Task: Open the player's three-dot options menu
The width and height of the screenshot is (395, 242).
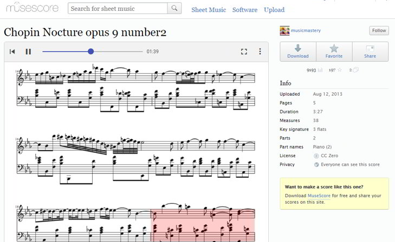Action: [x=260, y=51]
